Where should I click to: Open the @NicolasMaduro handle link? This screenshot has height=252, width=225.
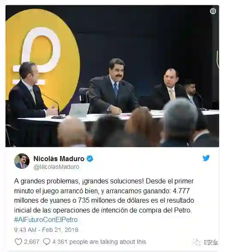click(57, 167)
